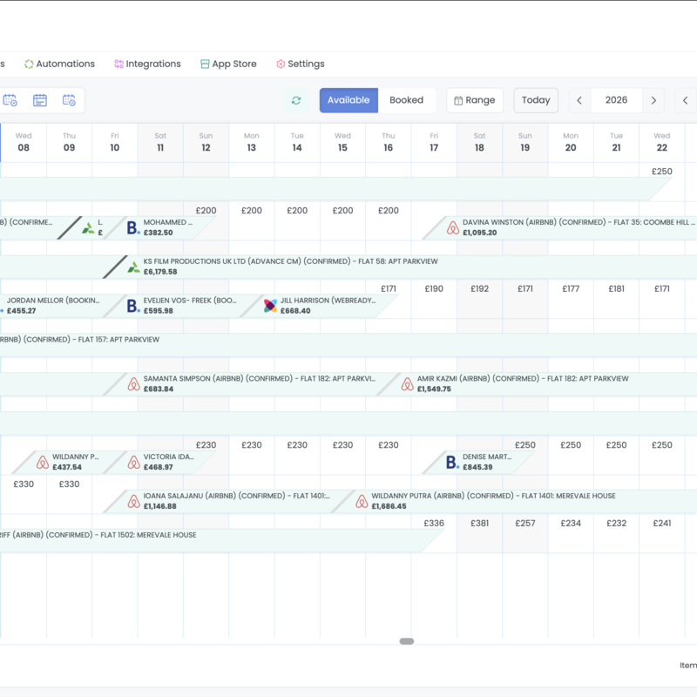This screenshot has height=697, width=697.
Task: Toggle the Available filter
Action: click(348, 100)
